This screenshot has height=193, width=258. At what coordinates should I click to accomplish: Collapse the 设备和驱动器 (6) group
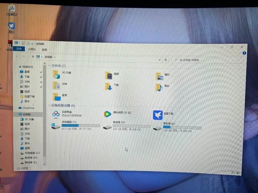click(x=49, y=105)
